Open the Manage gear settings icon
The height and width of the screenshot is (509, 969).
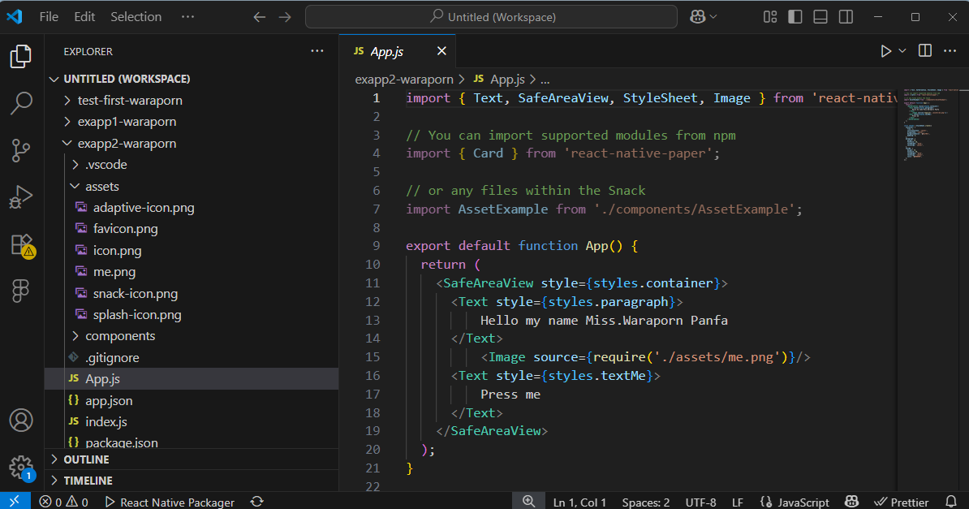click(21, 467)
